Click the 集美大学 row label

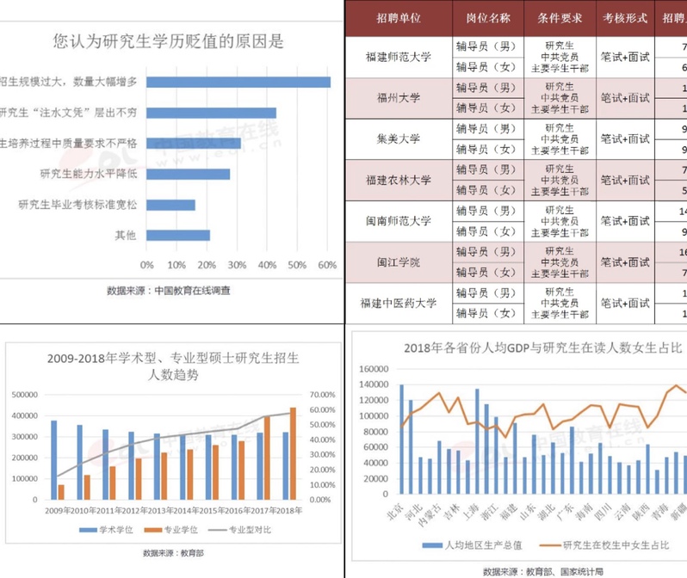coord(399,138)
